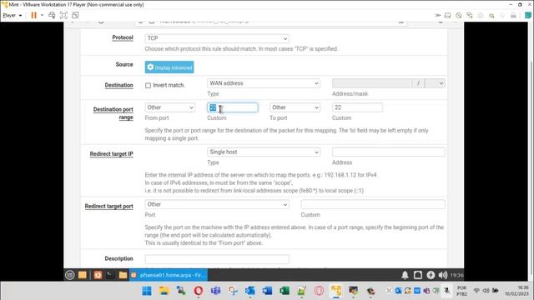
Task: Click the destination Address/mask field
Action: (x=372, y=83)
